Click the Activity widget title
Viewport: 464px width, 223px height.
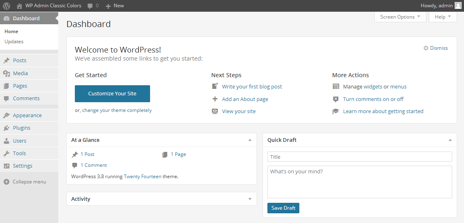coord(81,199)
